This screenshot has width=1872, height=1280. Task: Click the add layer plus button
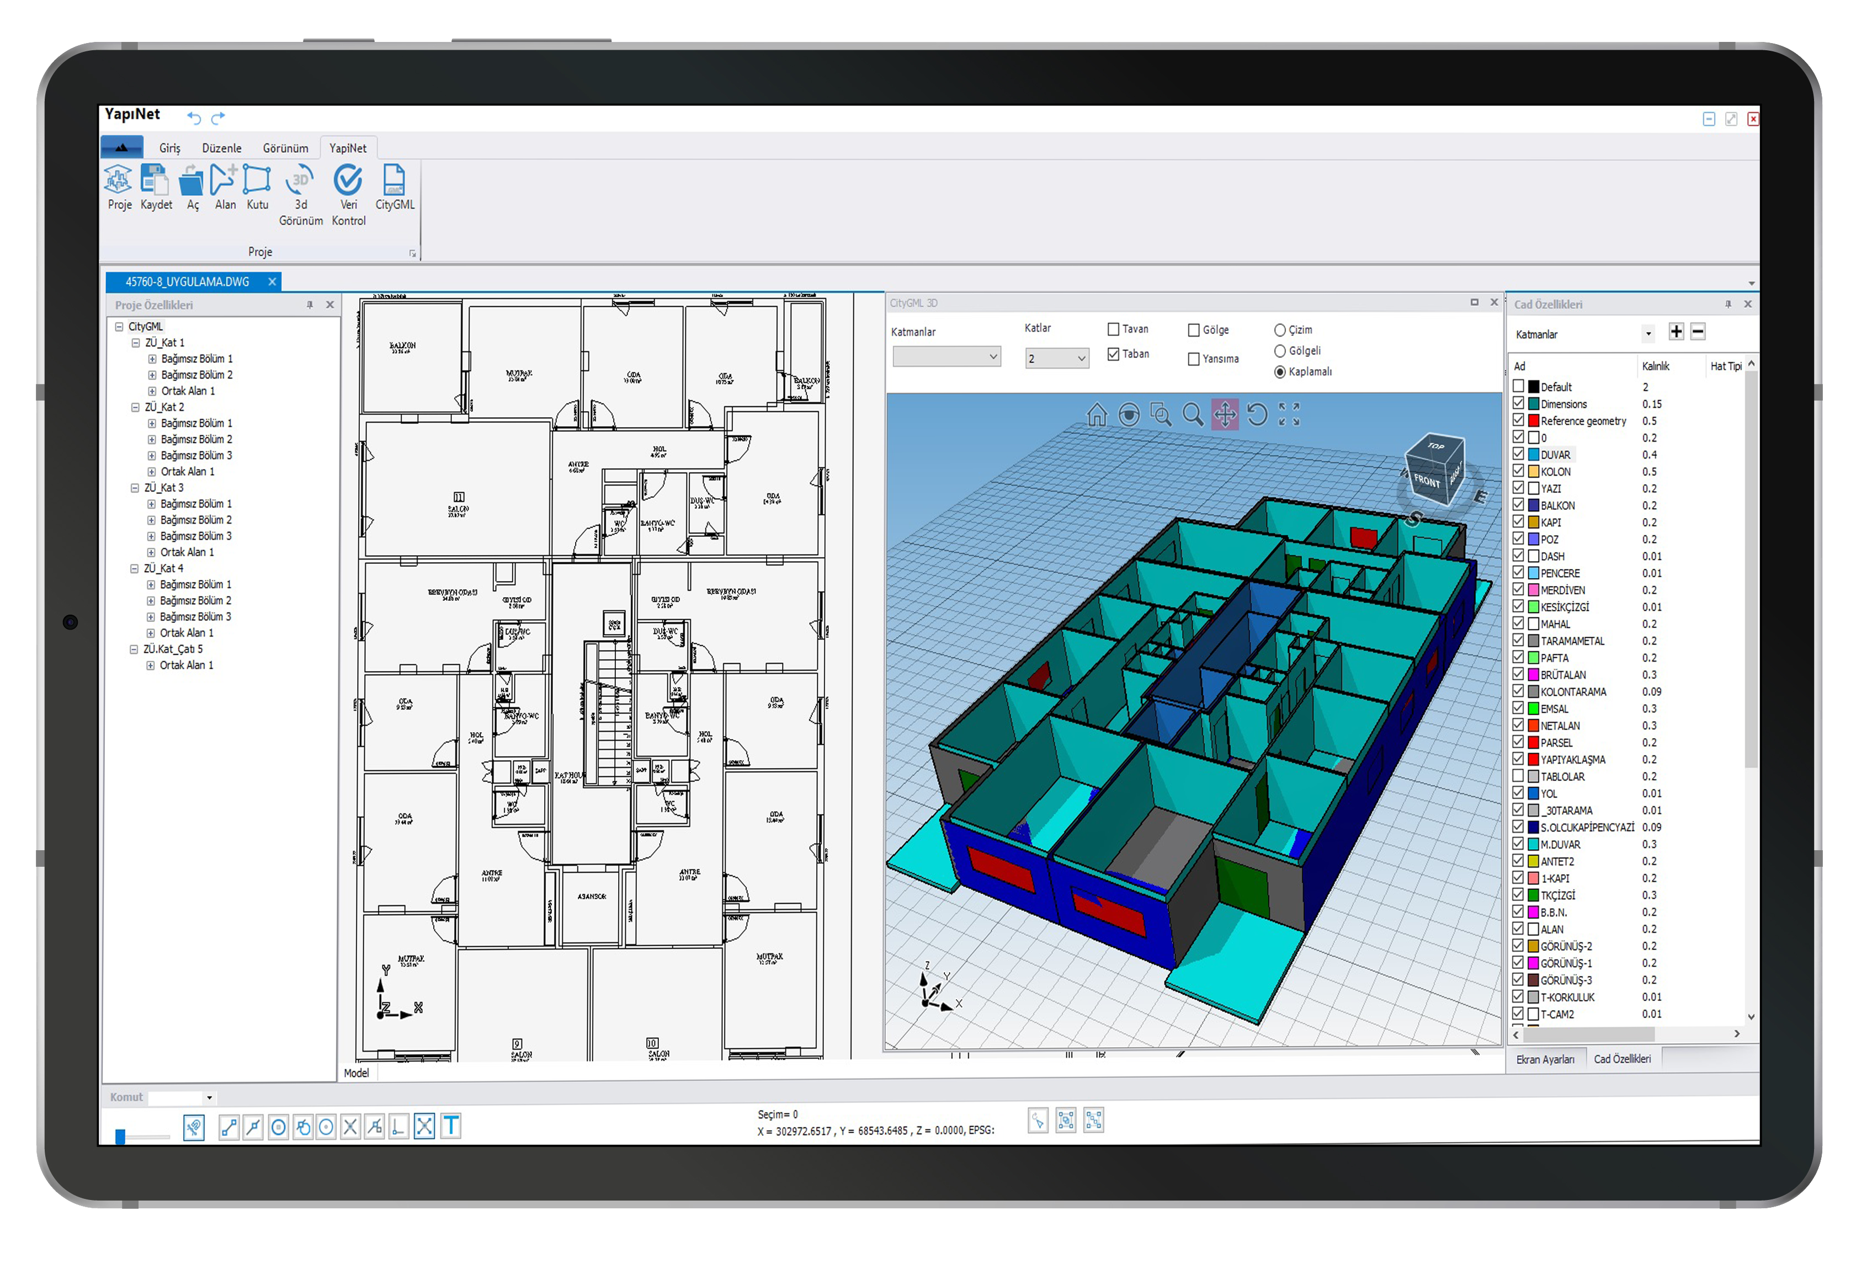point(1676,332)
